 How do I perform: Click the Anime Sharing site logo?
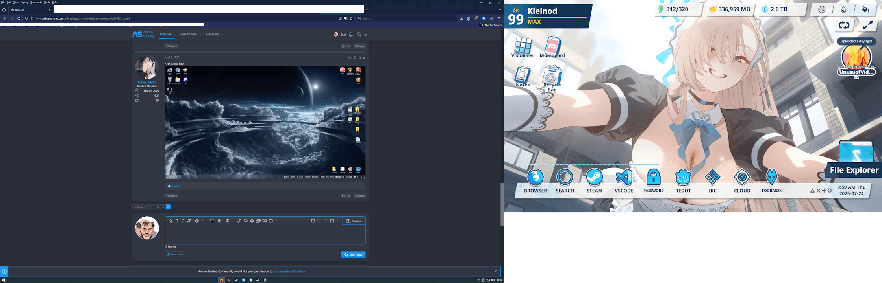click(143, 35)
